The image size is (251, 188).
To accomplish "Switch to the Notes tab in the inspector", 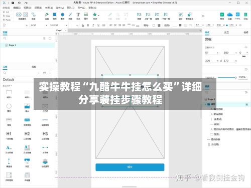I will pos(245,33).
